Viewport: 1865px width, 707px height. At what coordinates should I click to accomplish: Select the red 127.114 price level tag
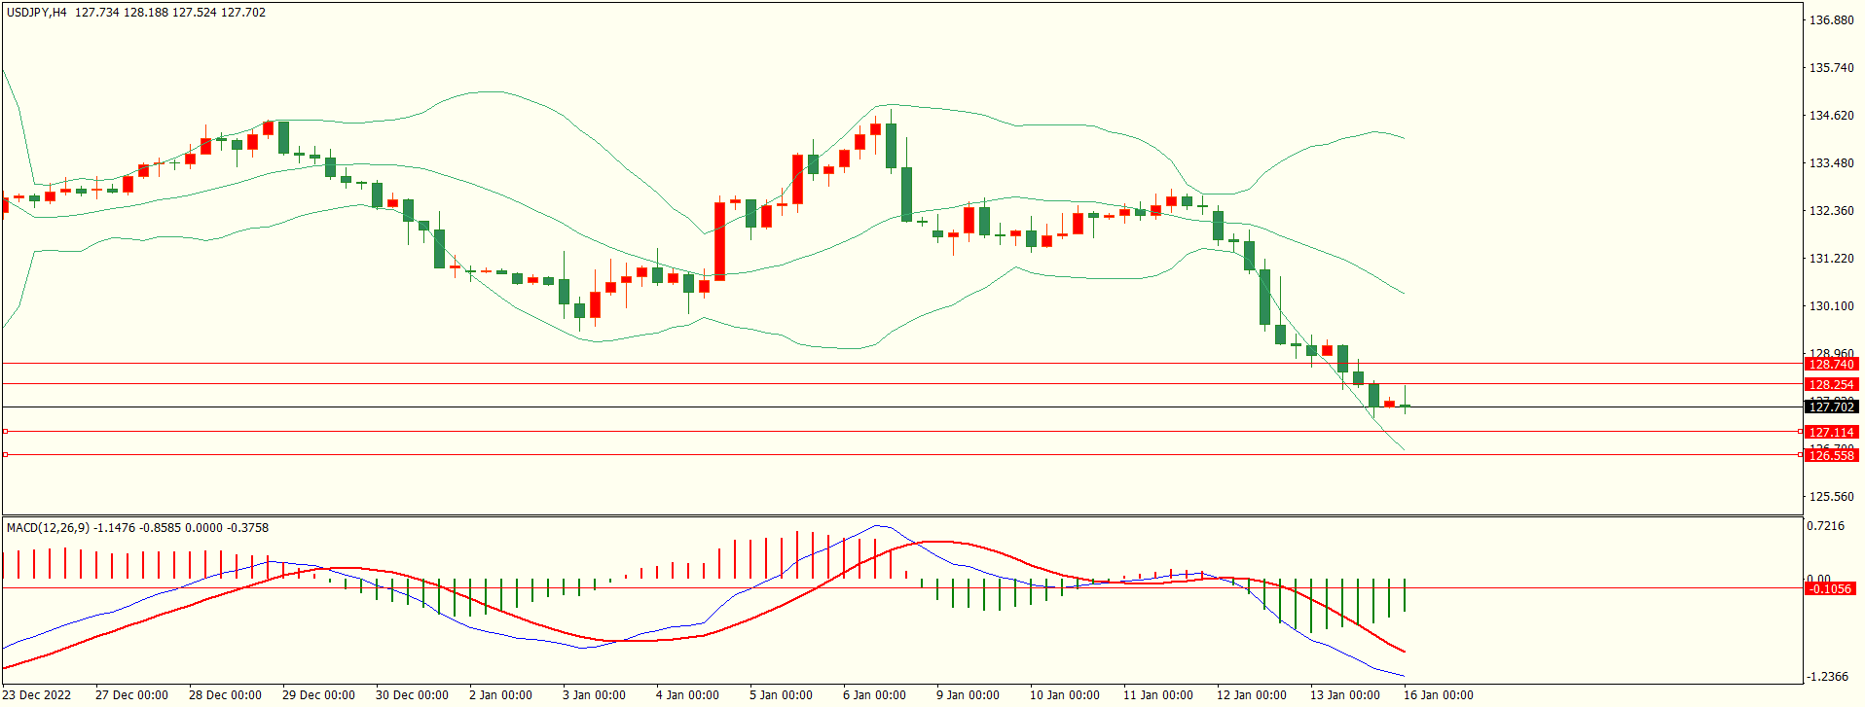(1831, 432)
